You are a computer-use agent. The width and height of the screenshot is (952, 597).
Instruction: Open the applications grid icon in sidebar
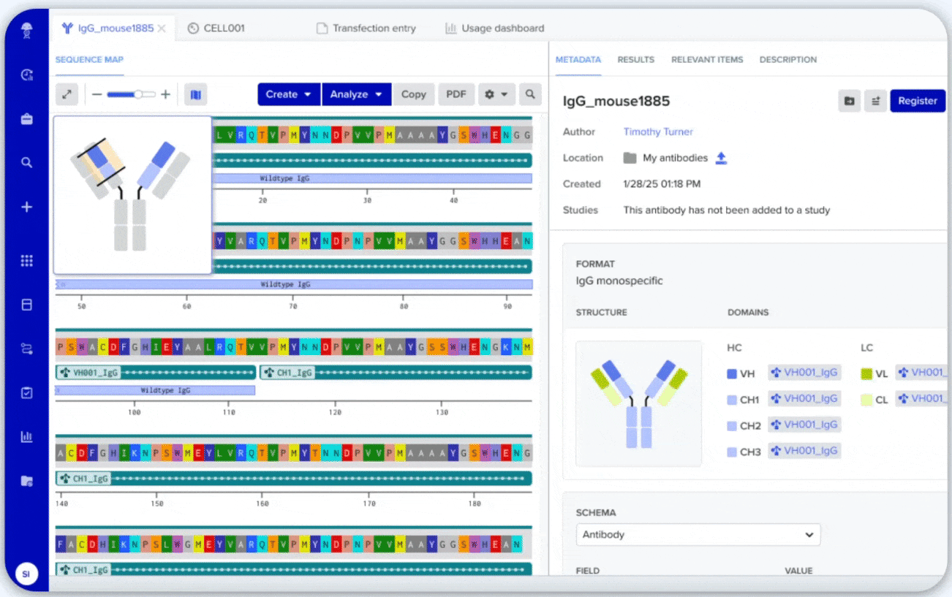click(x=27, y=261)
